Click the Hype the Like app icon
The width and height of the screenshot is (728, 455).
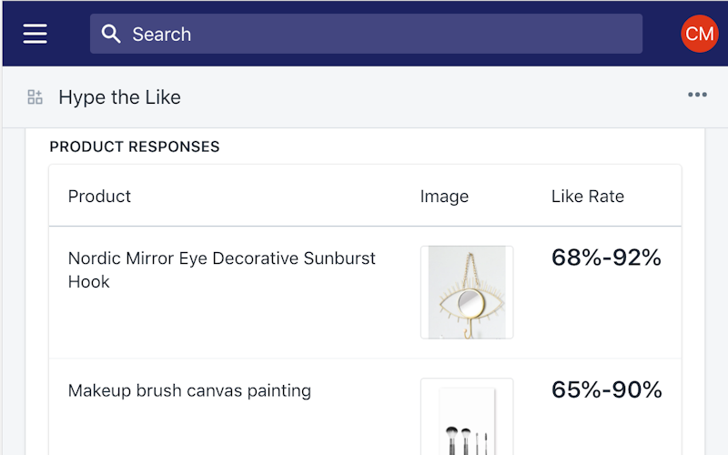(35, 97)
